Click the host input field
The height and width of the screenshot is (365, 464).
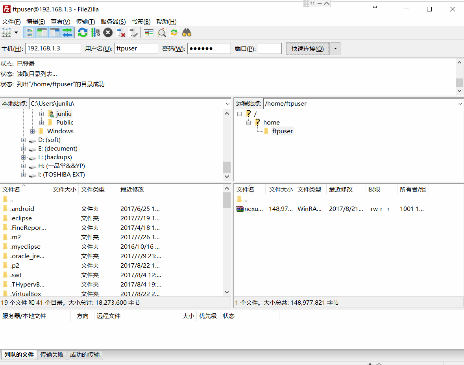click(x=53, y=48)
